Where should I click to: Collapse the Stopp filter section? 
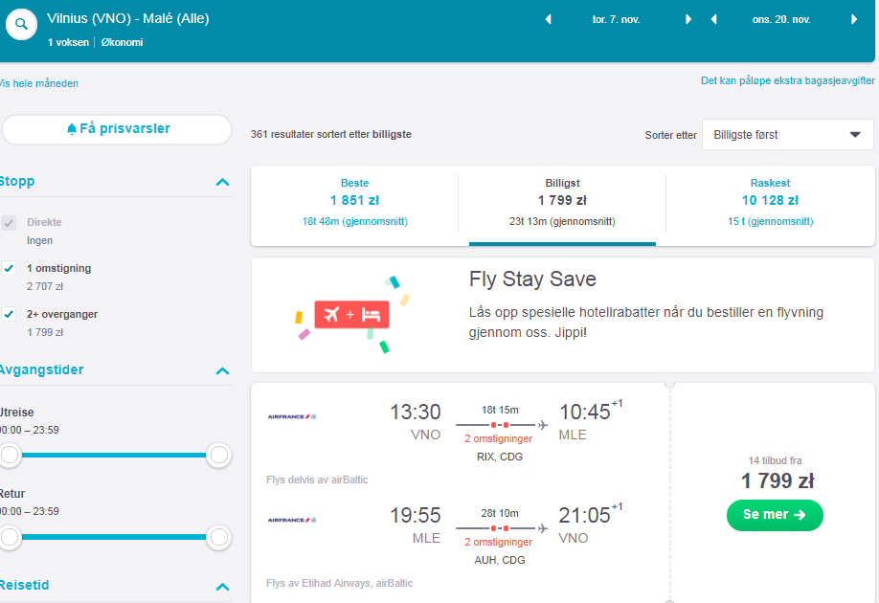click(x=222, y=182)
